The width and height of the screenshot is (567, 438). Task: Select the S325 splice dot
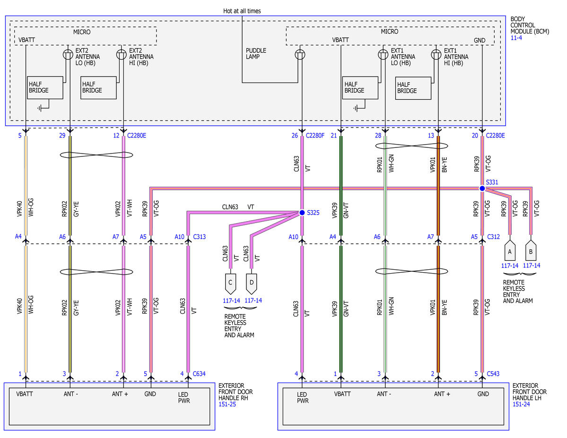click(302, 213)
